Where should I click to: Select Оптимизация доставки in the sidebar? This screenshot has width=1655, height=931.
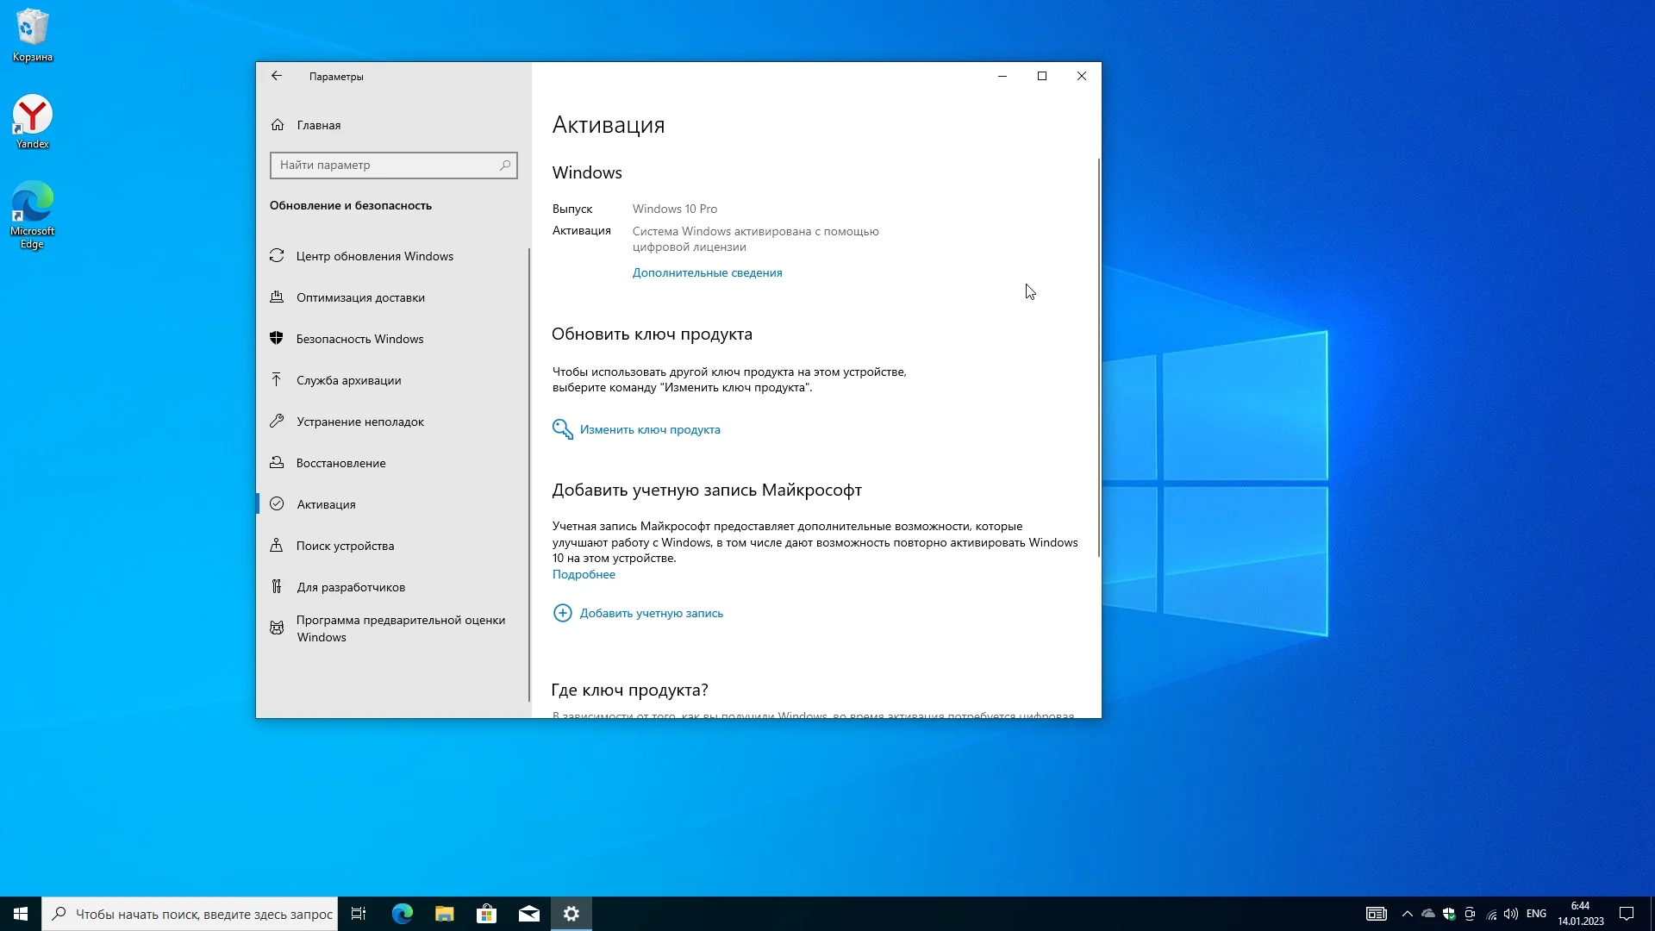coord(359,297)
